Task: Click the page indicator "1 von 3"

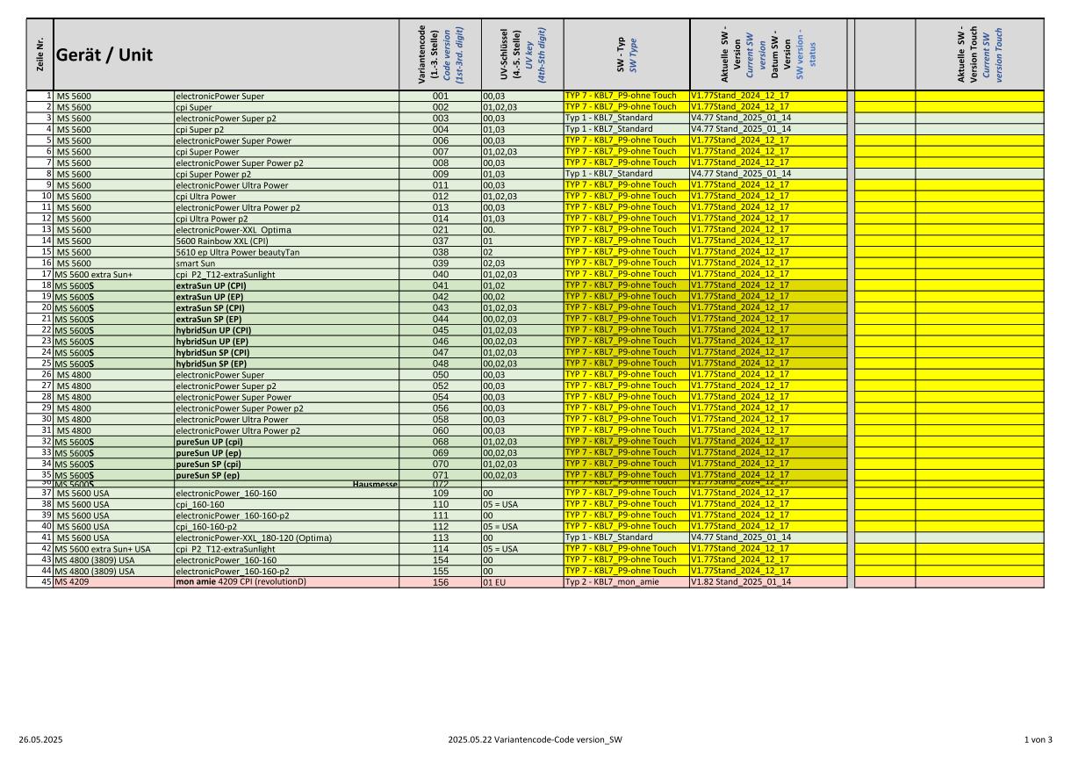Action: 1038,740
